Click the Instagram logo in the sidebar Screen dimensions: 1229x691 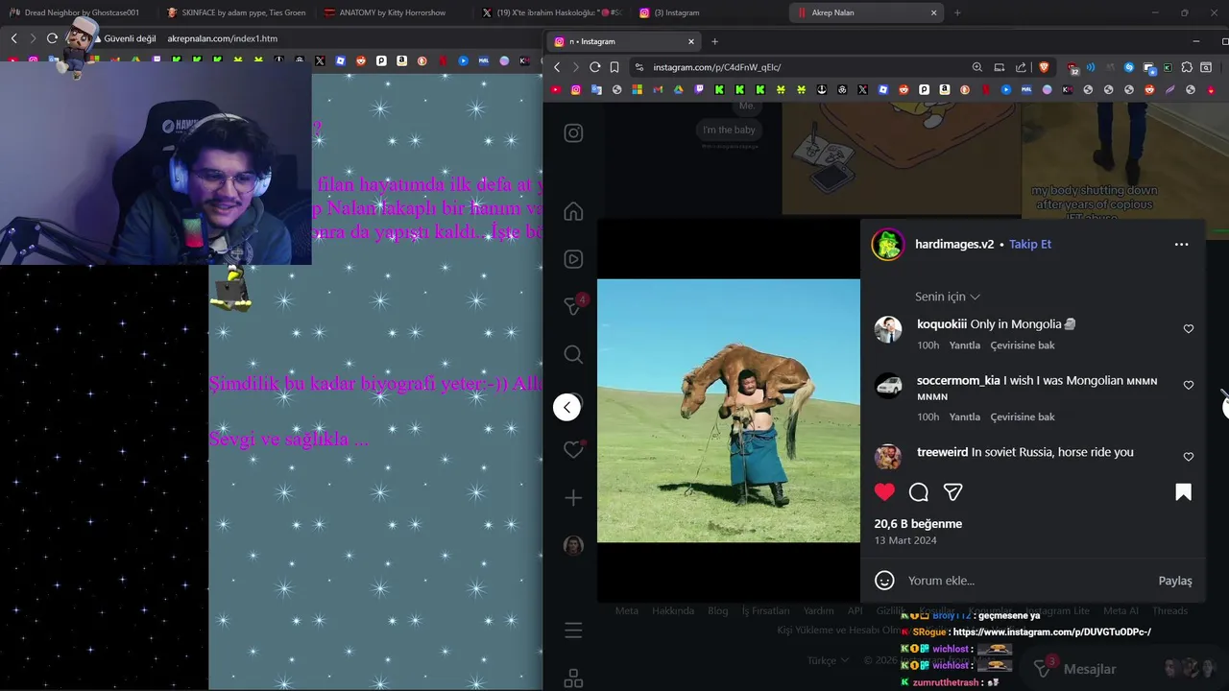[x=573, y=133]
